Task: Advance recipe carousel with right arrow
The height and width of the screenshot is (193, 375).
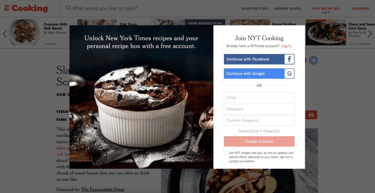Action: tap(370, 34)
